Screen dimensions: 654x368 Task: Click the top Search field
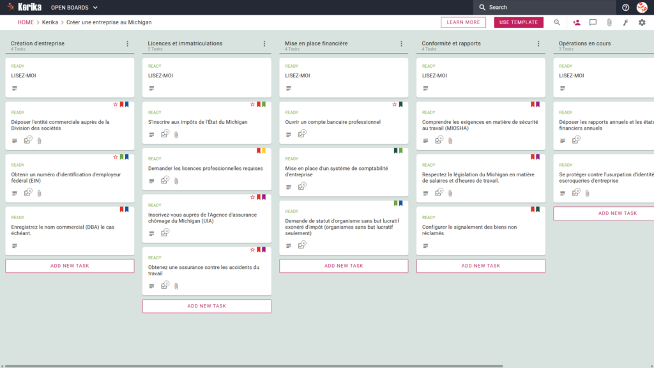click(544, 7)
